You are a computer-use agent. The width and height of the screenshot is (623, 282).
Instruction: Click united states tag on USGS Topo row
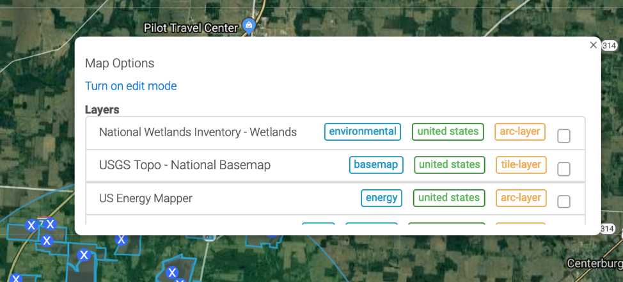point(449,165)
